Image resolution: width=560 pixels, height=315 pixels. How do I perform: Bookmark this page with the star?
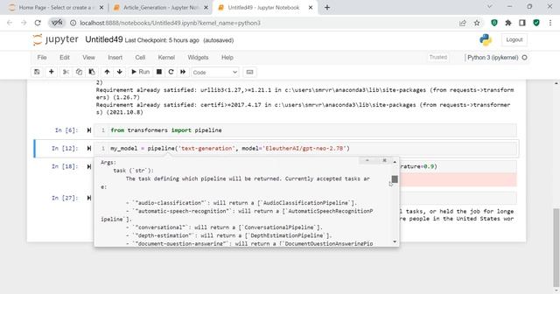click(477, 23)
